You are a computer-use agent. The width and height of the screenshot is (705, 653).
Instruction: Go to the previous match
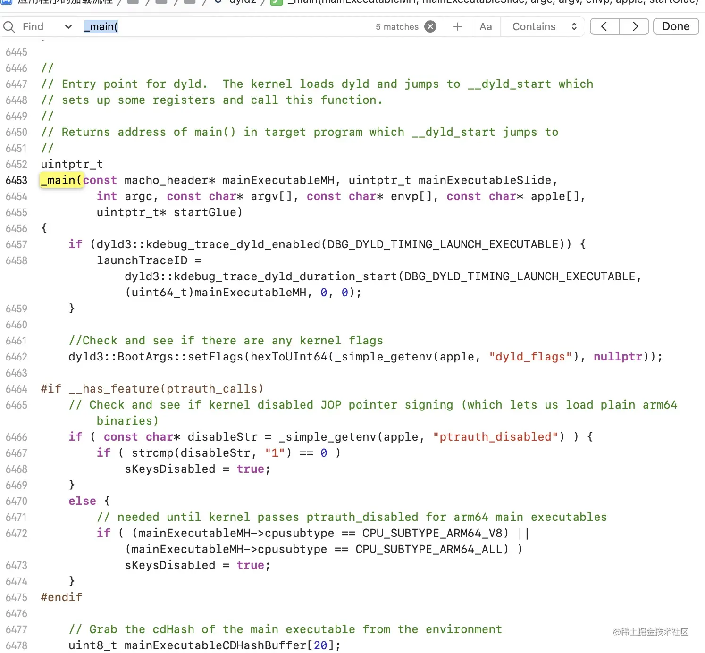point(604,27)
